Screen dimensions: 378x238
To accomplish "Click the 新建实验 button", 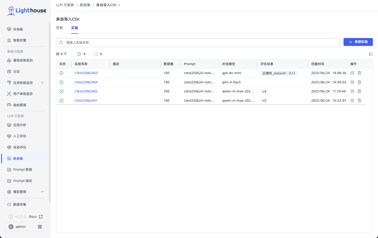I will (x=358, y=42).
